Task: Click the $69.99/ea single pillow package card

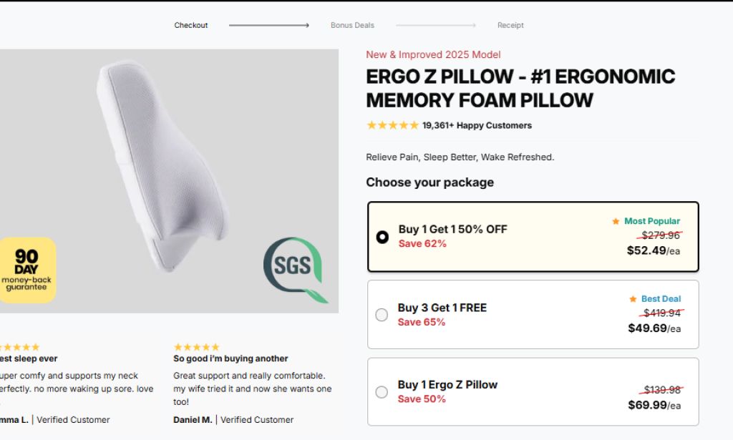Action: 533,391
